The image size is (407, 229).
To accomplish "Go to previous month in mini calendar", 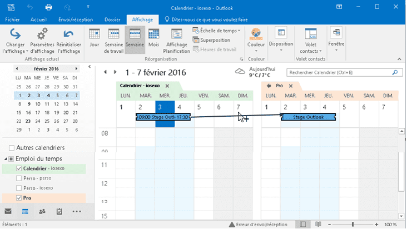I will [17, 69].
